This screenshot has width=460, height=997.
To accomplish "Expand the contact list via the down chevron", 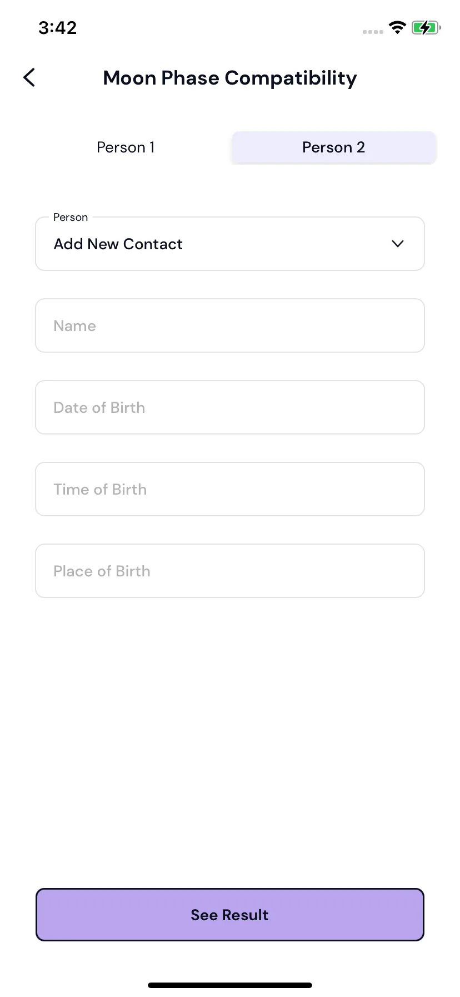I will coord(398,244).
